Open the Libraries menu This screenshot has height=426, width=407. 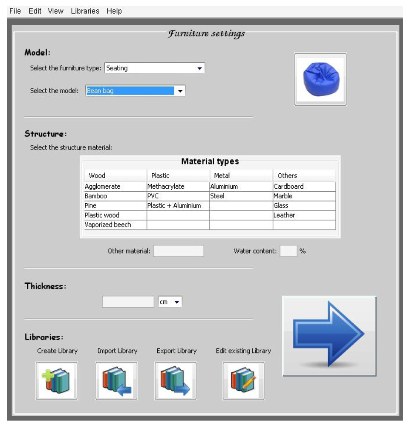point(85,11)
